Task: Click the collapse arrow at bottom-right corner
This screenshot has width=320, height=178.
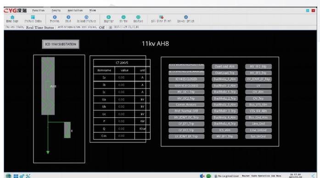Action: 313,176
